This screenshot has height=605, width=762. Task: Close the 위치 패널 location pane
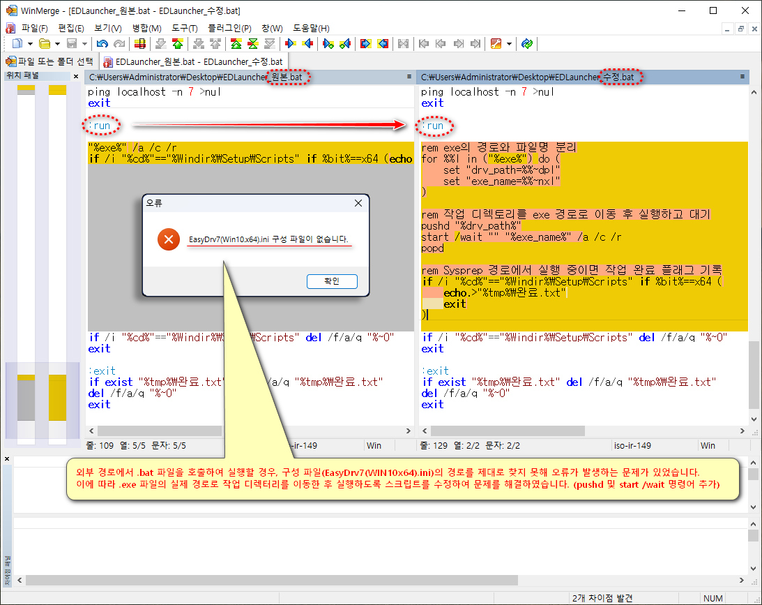pyautogui.click(x=76, y=76)
